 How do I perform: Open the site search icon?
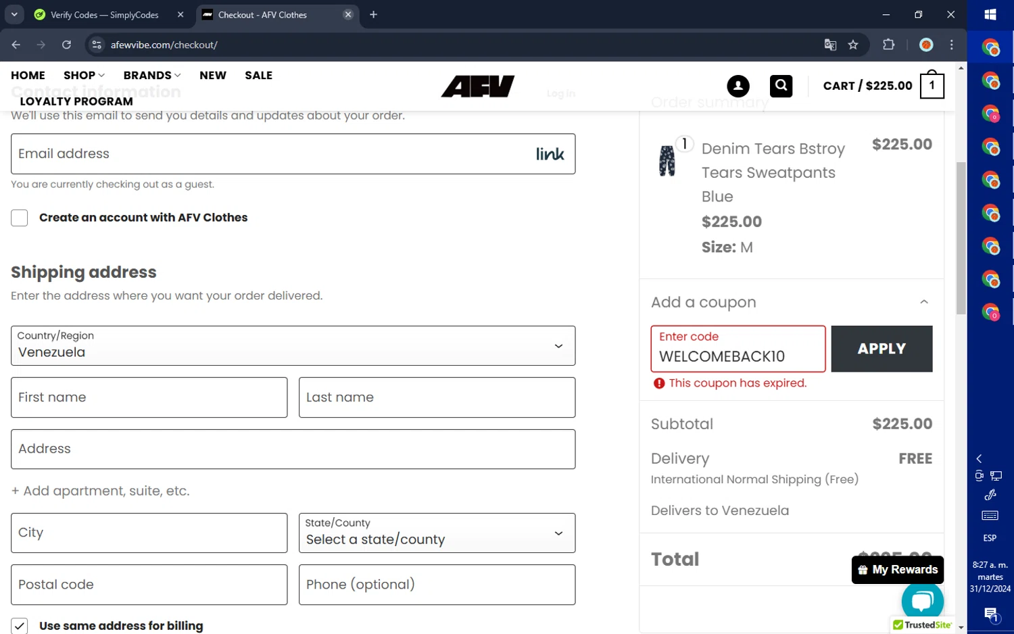click(781, 86)
